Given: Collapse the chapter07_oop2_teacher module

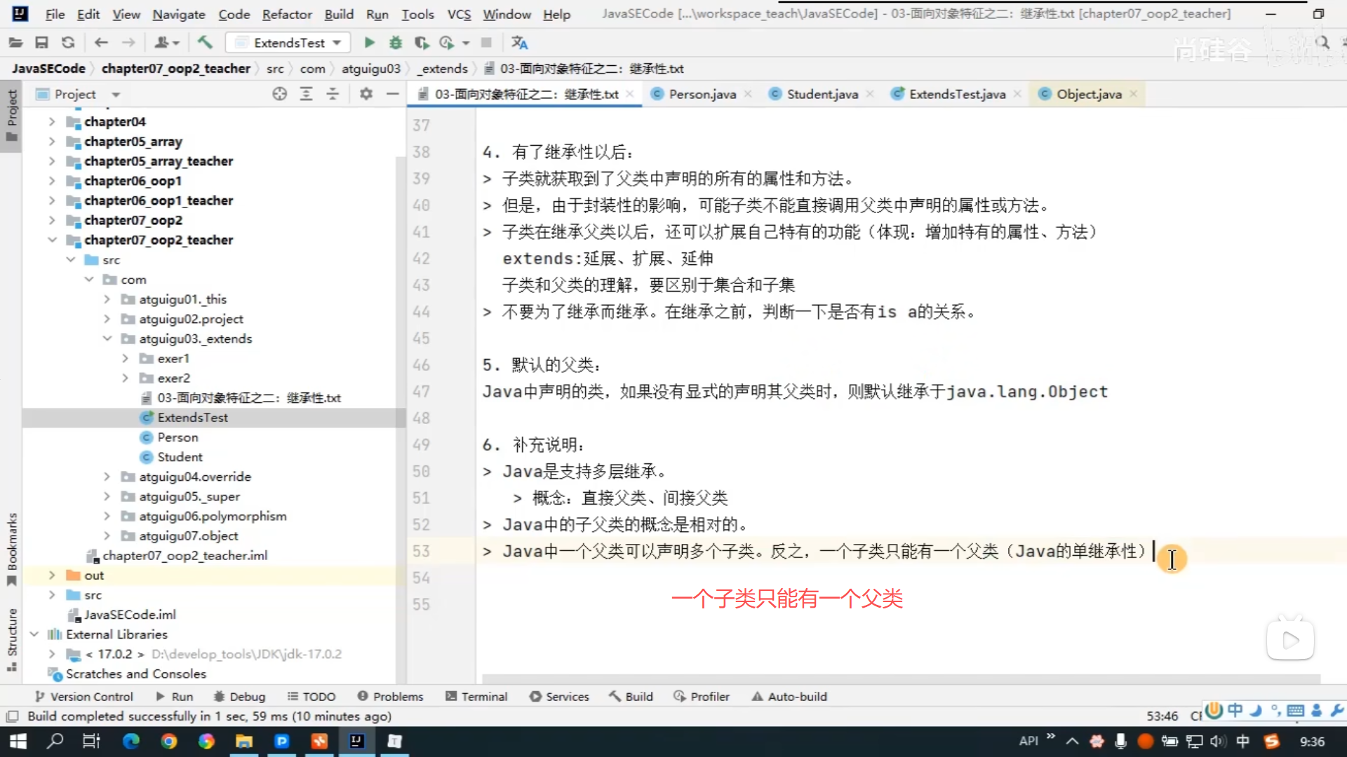Looking at the screenshot, I should click(52, 240).
